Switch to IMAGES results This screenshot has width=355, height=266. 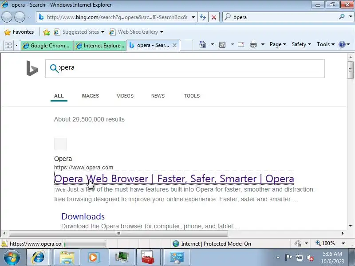90,96
